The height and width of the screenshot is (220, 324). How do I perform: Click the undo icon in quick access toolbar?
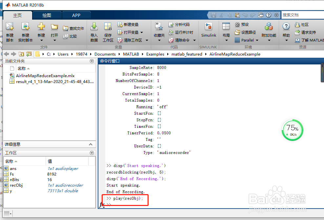click(x=245, y=15)
